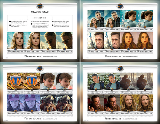Click Tomorrowland footer logo on Memory Game page
The image size is (160, 124).
(33, 56)
